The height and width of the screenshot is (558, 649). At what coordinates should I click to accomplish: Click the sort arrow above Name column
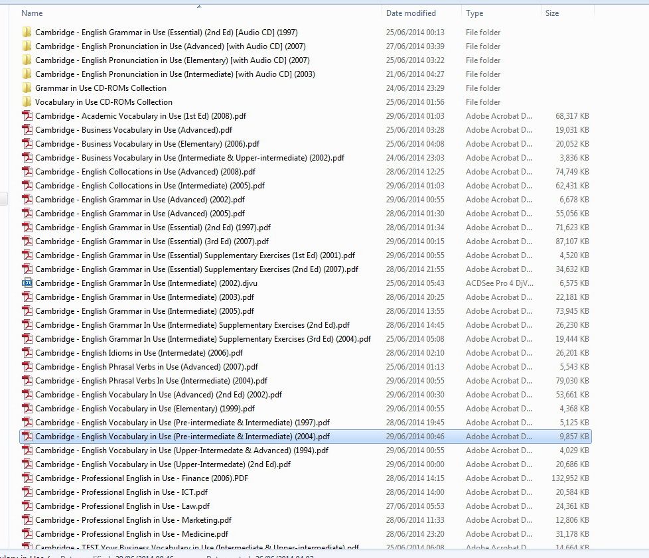[x=199, y=7]
